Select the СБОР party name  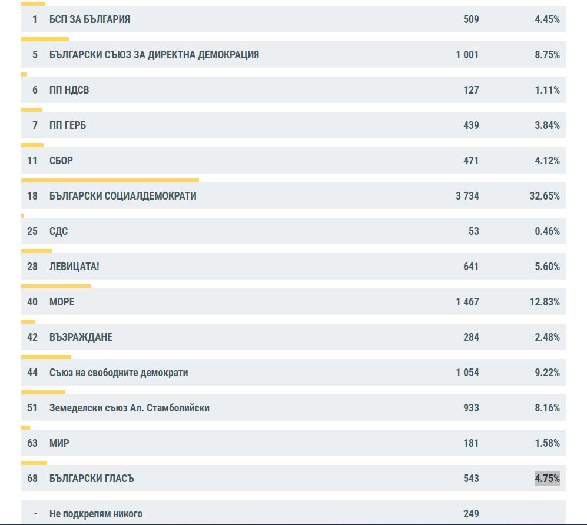coord(61,161)
